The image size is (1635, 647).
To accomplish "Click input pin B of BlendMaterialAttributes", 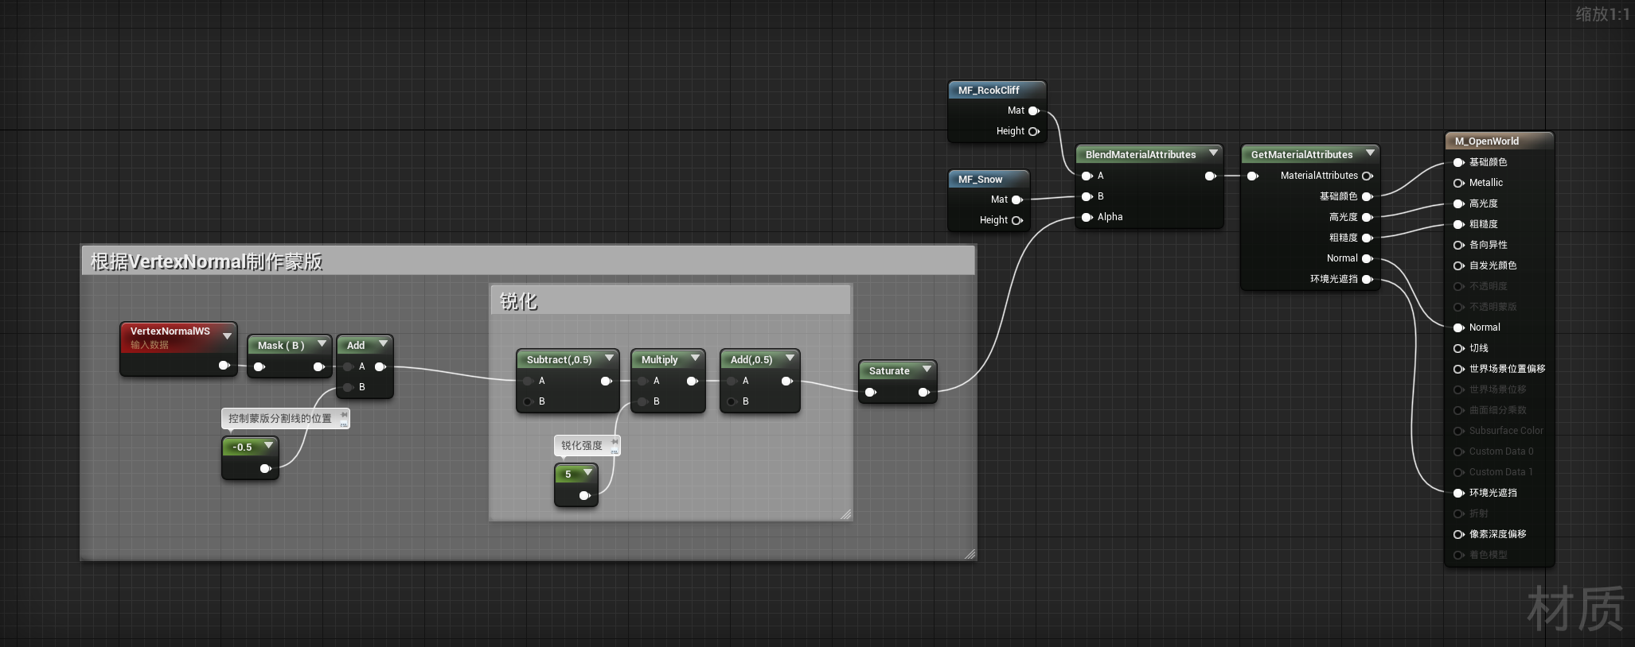I will click(x=1087, y=197).
